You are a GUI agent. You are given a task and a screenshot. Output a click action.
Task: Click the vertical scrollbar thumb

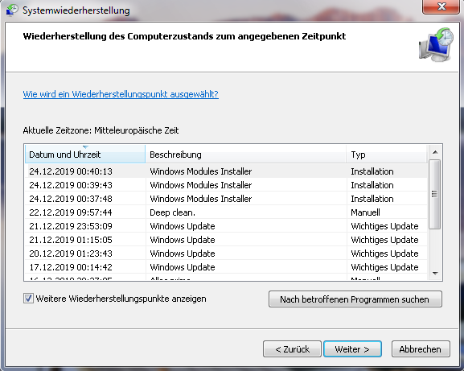tap(434, 194)
